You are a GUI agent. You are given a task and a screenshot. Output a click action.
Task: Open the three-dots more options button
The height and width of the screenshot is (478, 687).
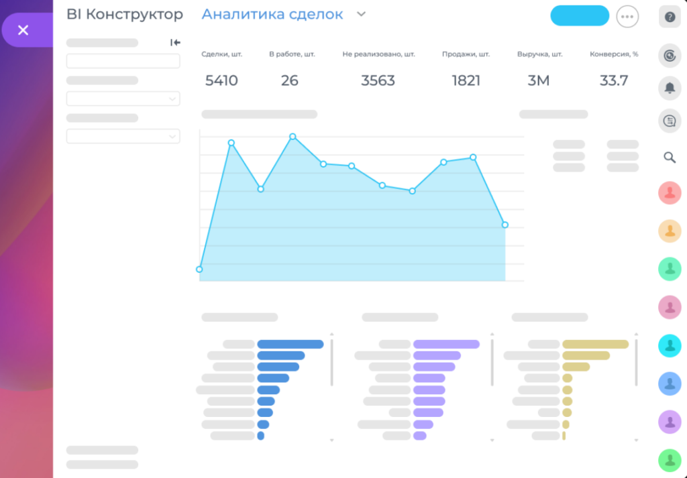tap(627, 17)
